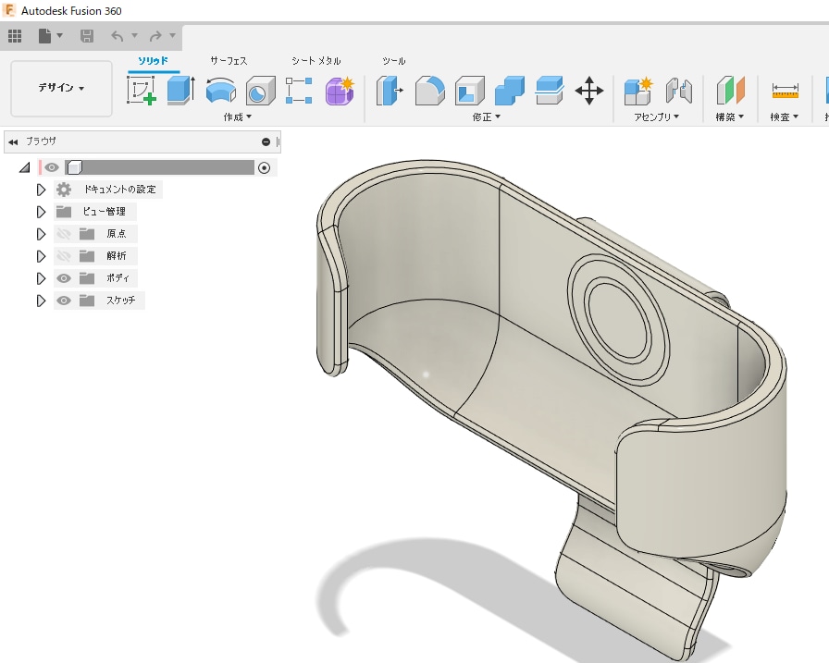Select 解析 folder label

point(117,256)
